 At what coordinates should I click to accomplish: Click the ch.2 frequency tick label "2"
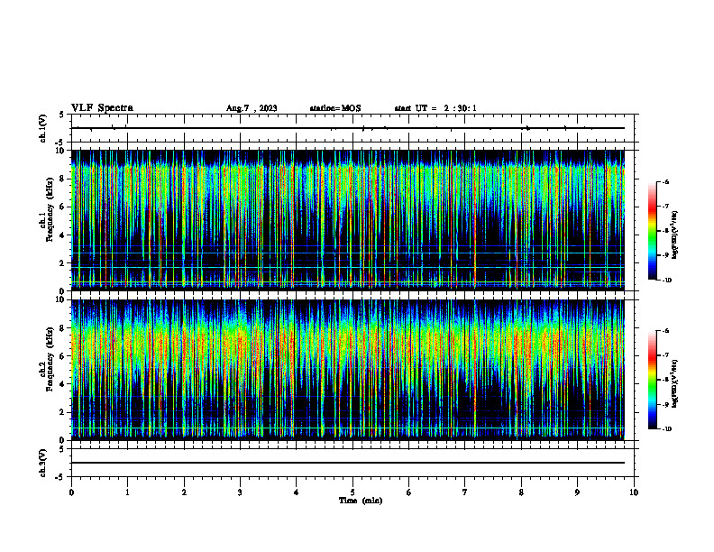coord(63,412)
